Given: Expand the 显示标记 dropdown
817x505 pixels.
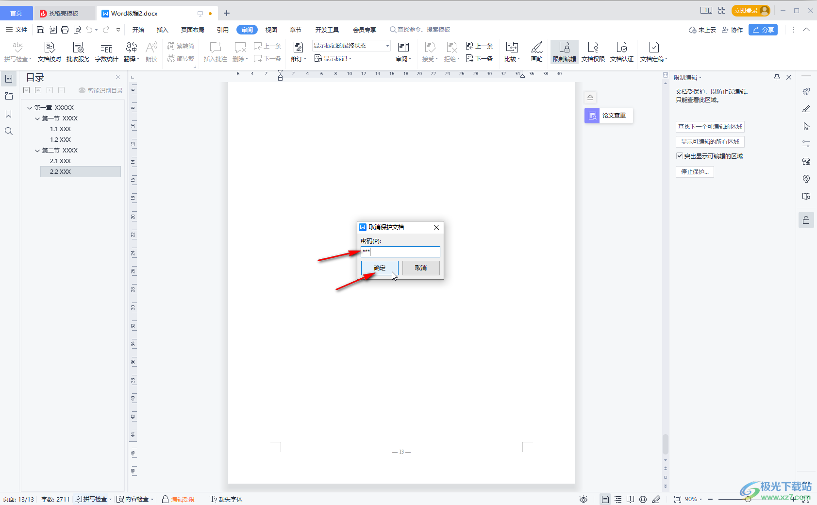Looking at the screenshot, I should [x=333, y=59].
